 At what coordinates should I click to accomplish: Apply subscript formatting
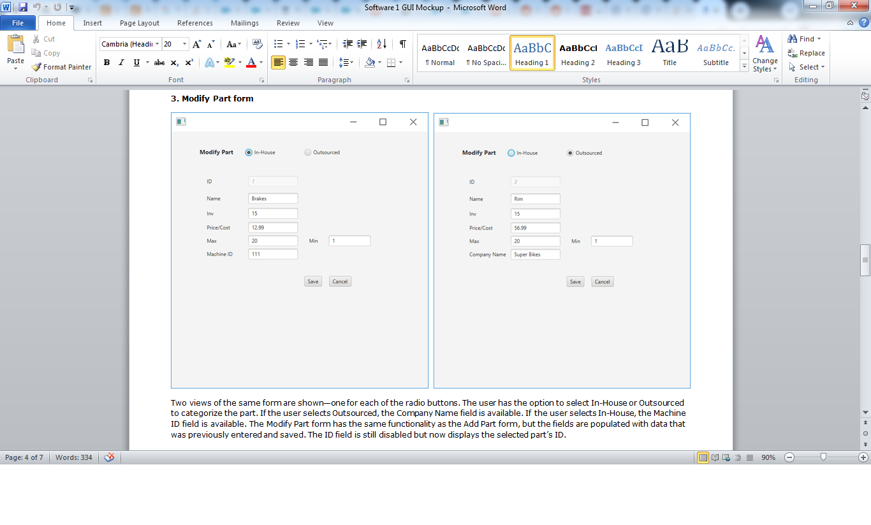tap(174, 63)
